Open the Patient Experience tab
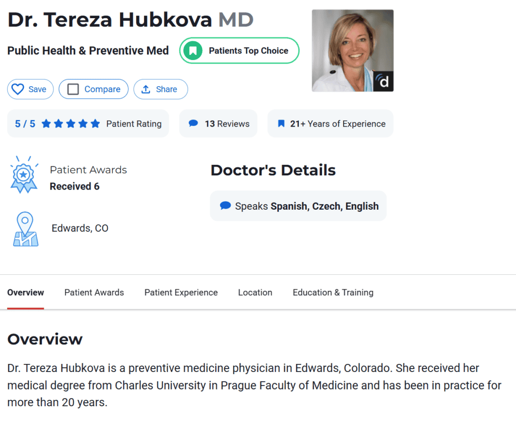Image resolution: width=516 pixels, height=432 pixels. tap(181, 292)
